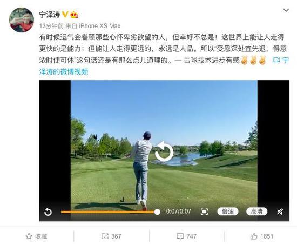Open the 倍速 playback speed menu
The width and height of the screenshot is (297, 244).
228,212
